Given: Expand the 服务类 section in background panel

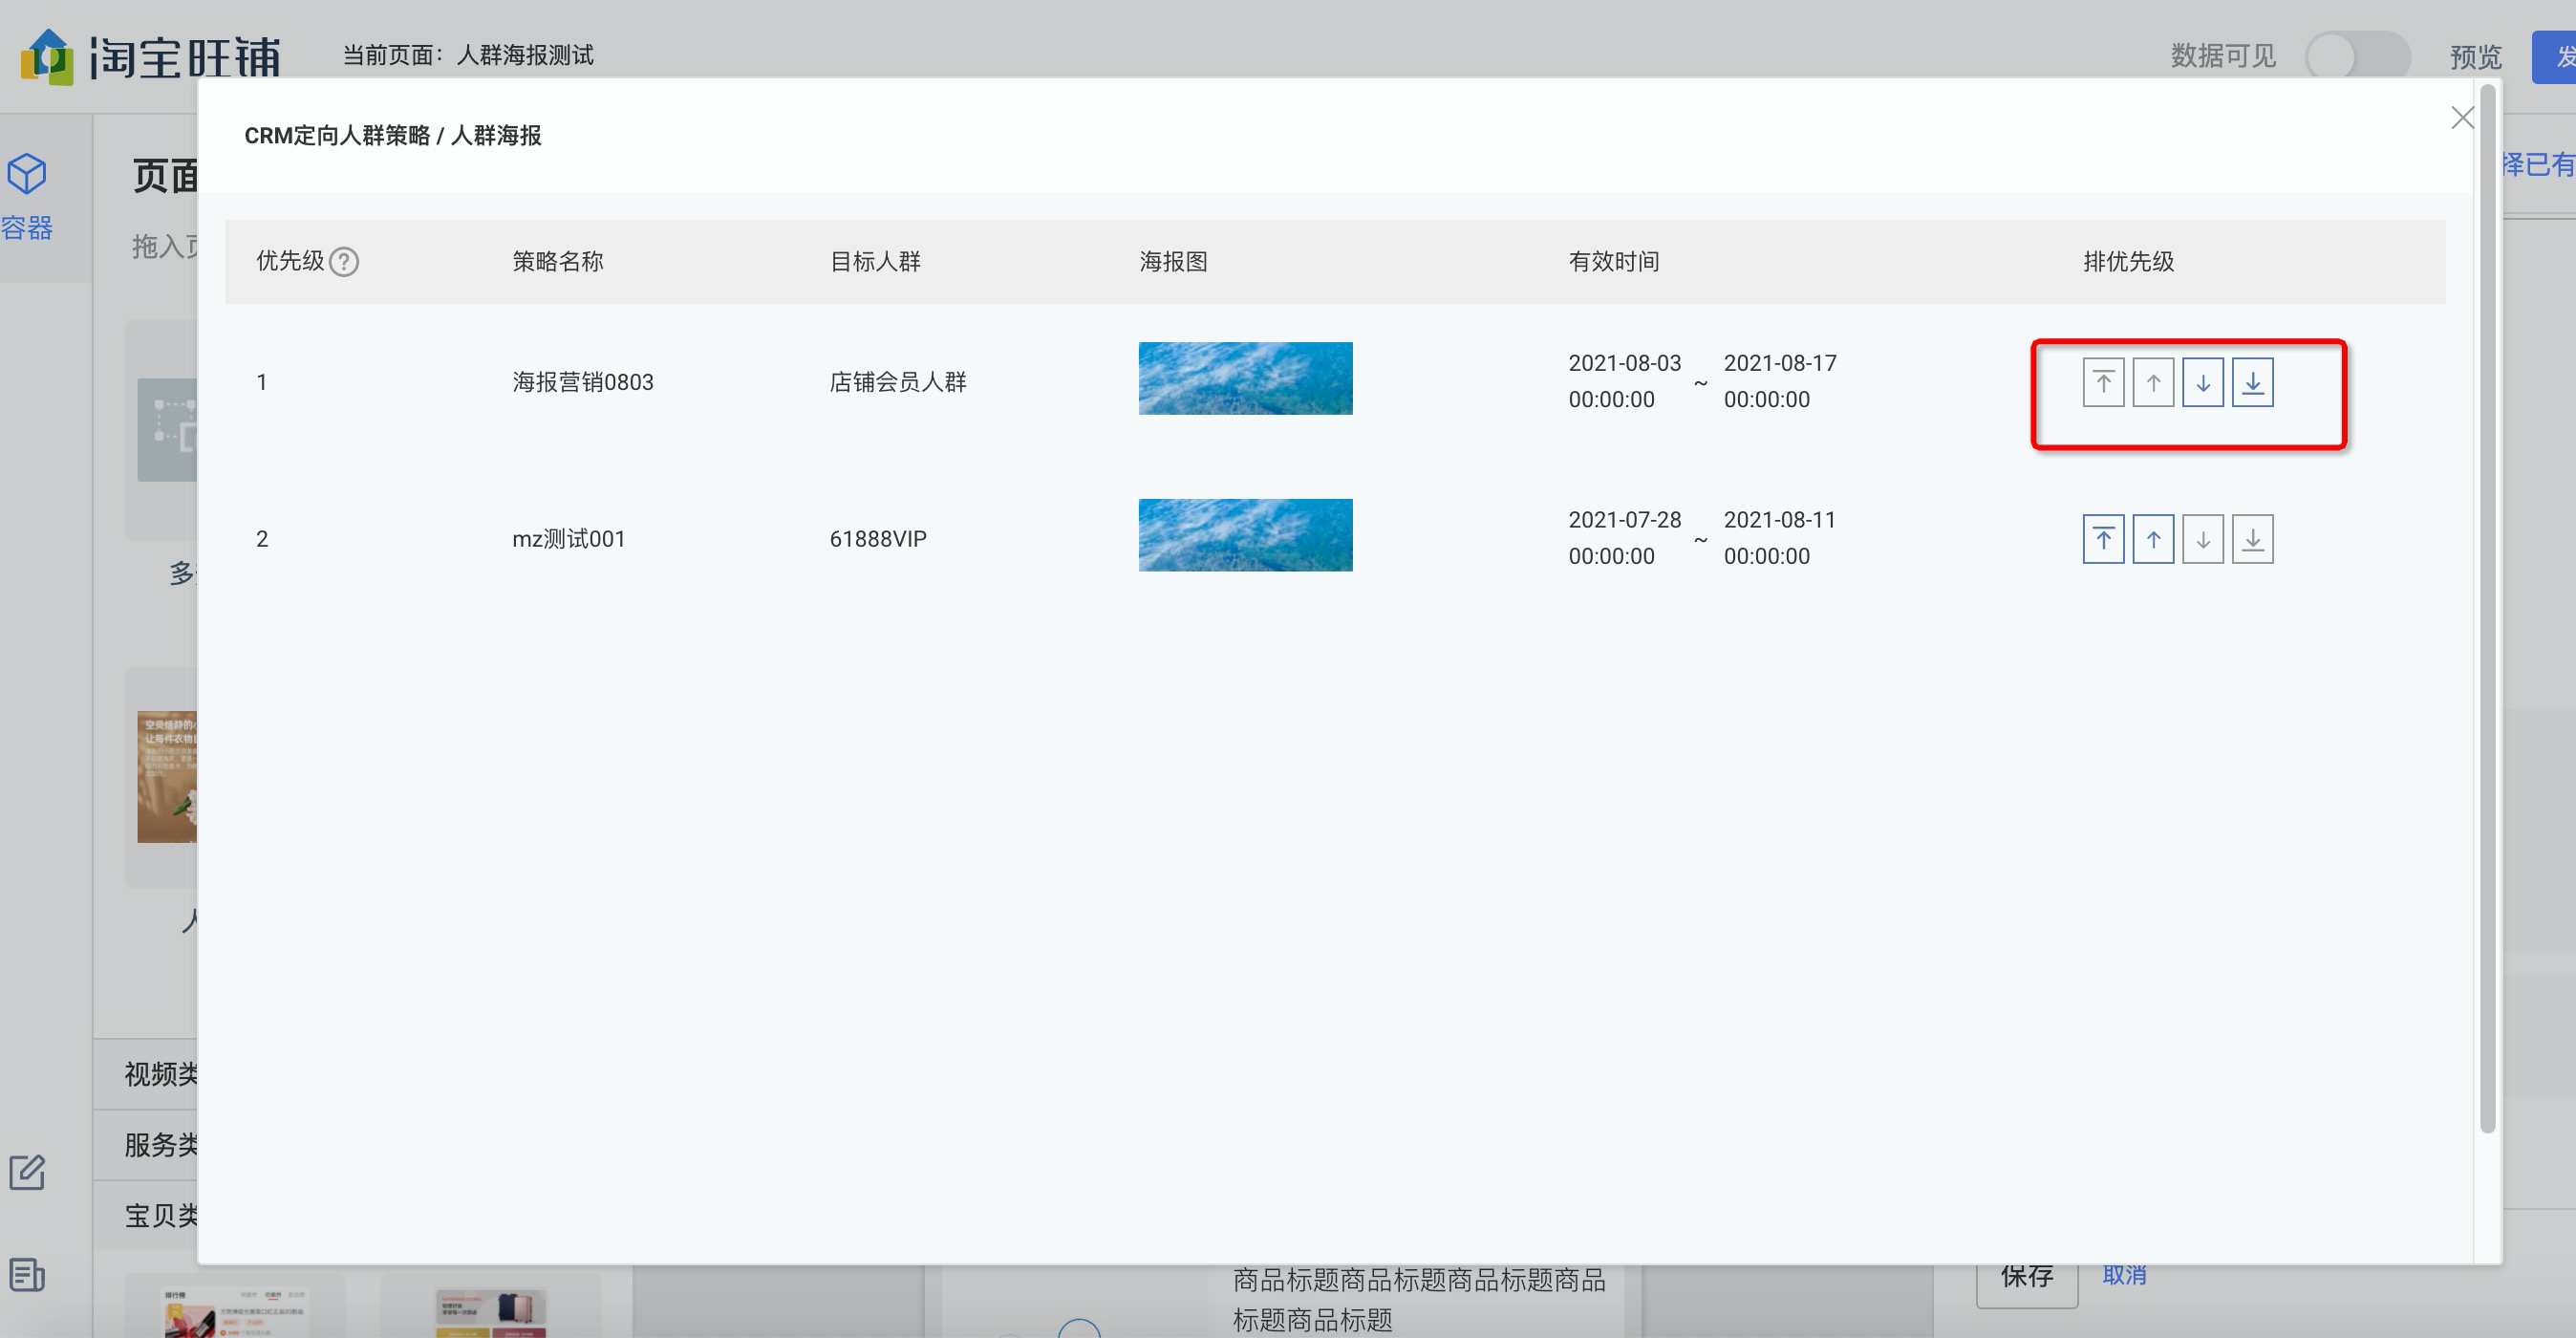Looking at the screenshot, I should point(161,1145).
